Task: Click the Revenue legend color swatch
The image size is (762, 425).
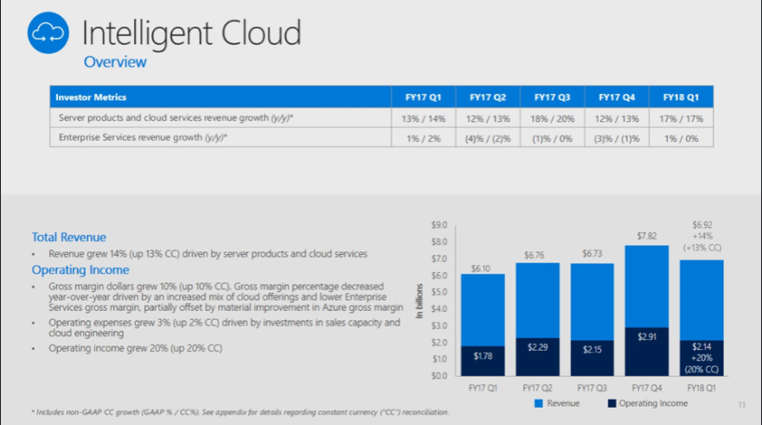Action: click(x=541, y=403)
